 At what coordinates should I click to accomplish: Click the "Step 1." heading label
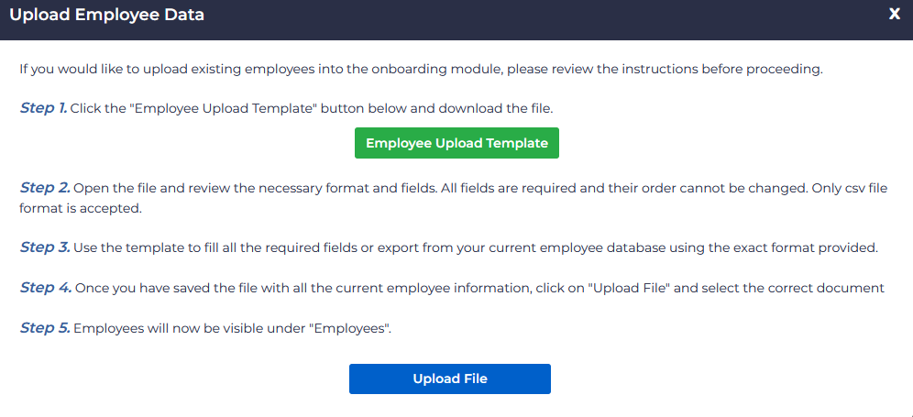pyautogui.click(x=44, y=108)
